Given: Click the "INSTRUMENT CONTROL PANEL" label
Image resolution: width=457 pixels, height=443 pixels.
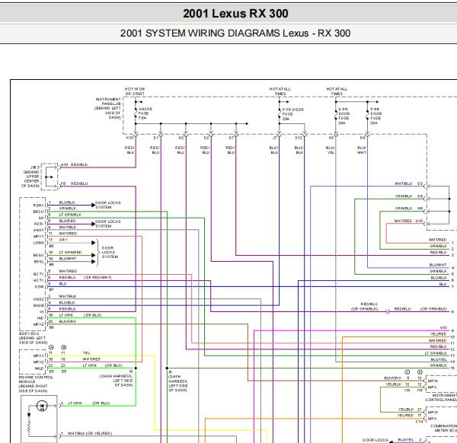Looking at the screenshot, I should (x=441, y=397).
